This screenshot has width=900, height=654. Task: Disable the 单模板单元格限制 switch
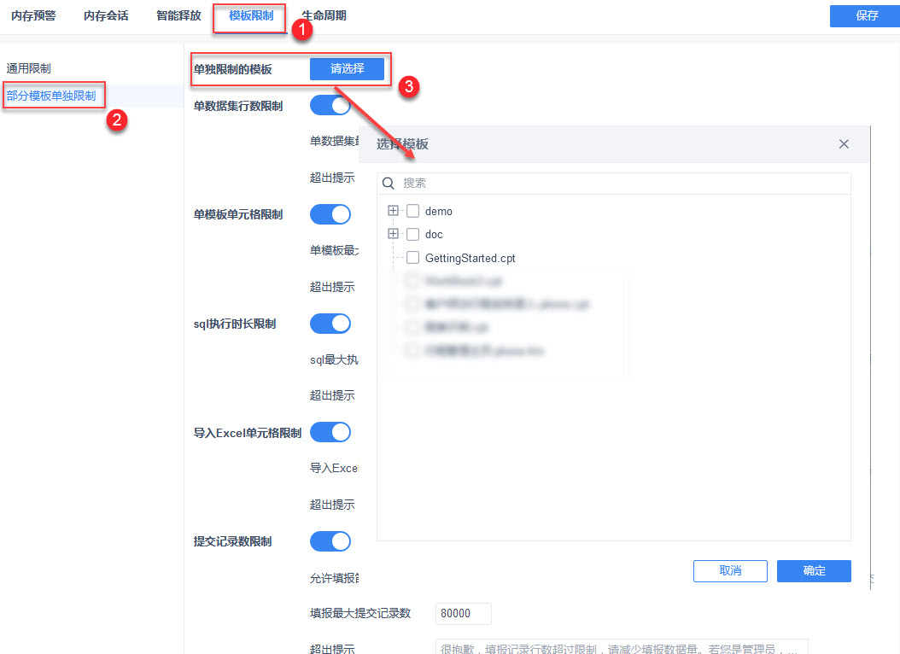[330, 214]
